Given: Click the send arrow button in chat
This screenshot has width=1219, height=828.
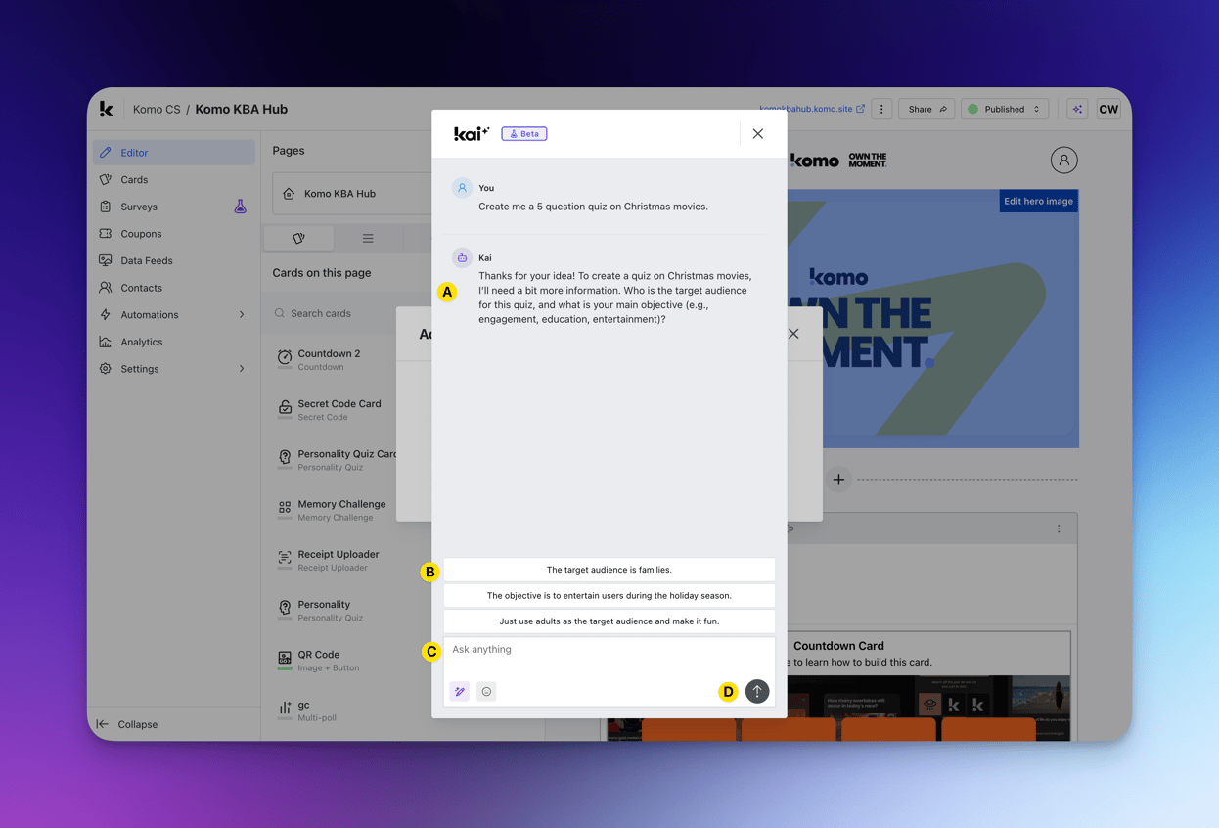Looking at the screenshot, I should click(x=756, y=691).
